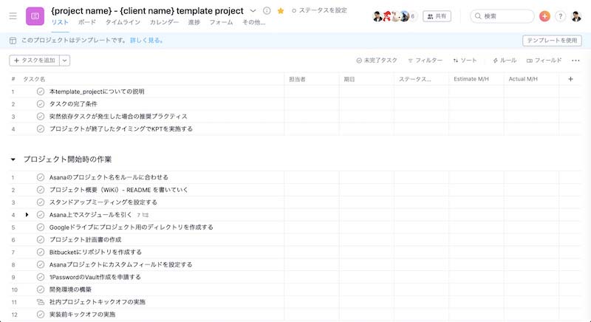Image resolution: width=591 pixels, height=322 pixels.
Task: Click 共有 share button
Action: pyautogui.click(x=437, y=16)
